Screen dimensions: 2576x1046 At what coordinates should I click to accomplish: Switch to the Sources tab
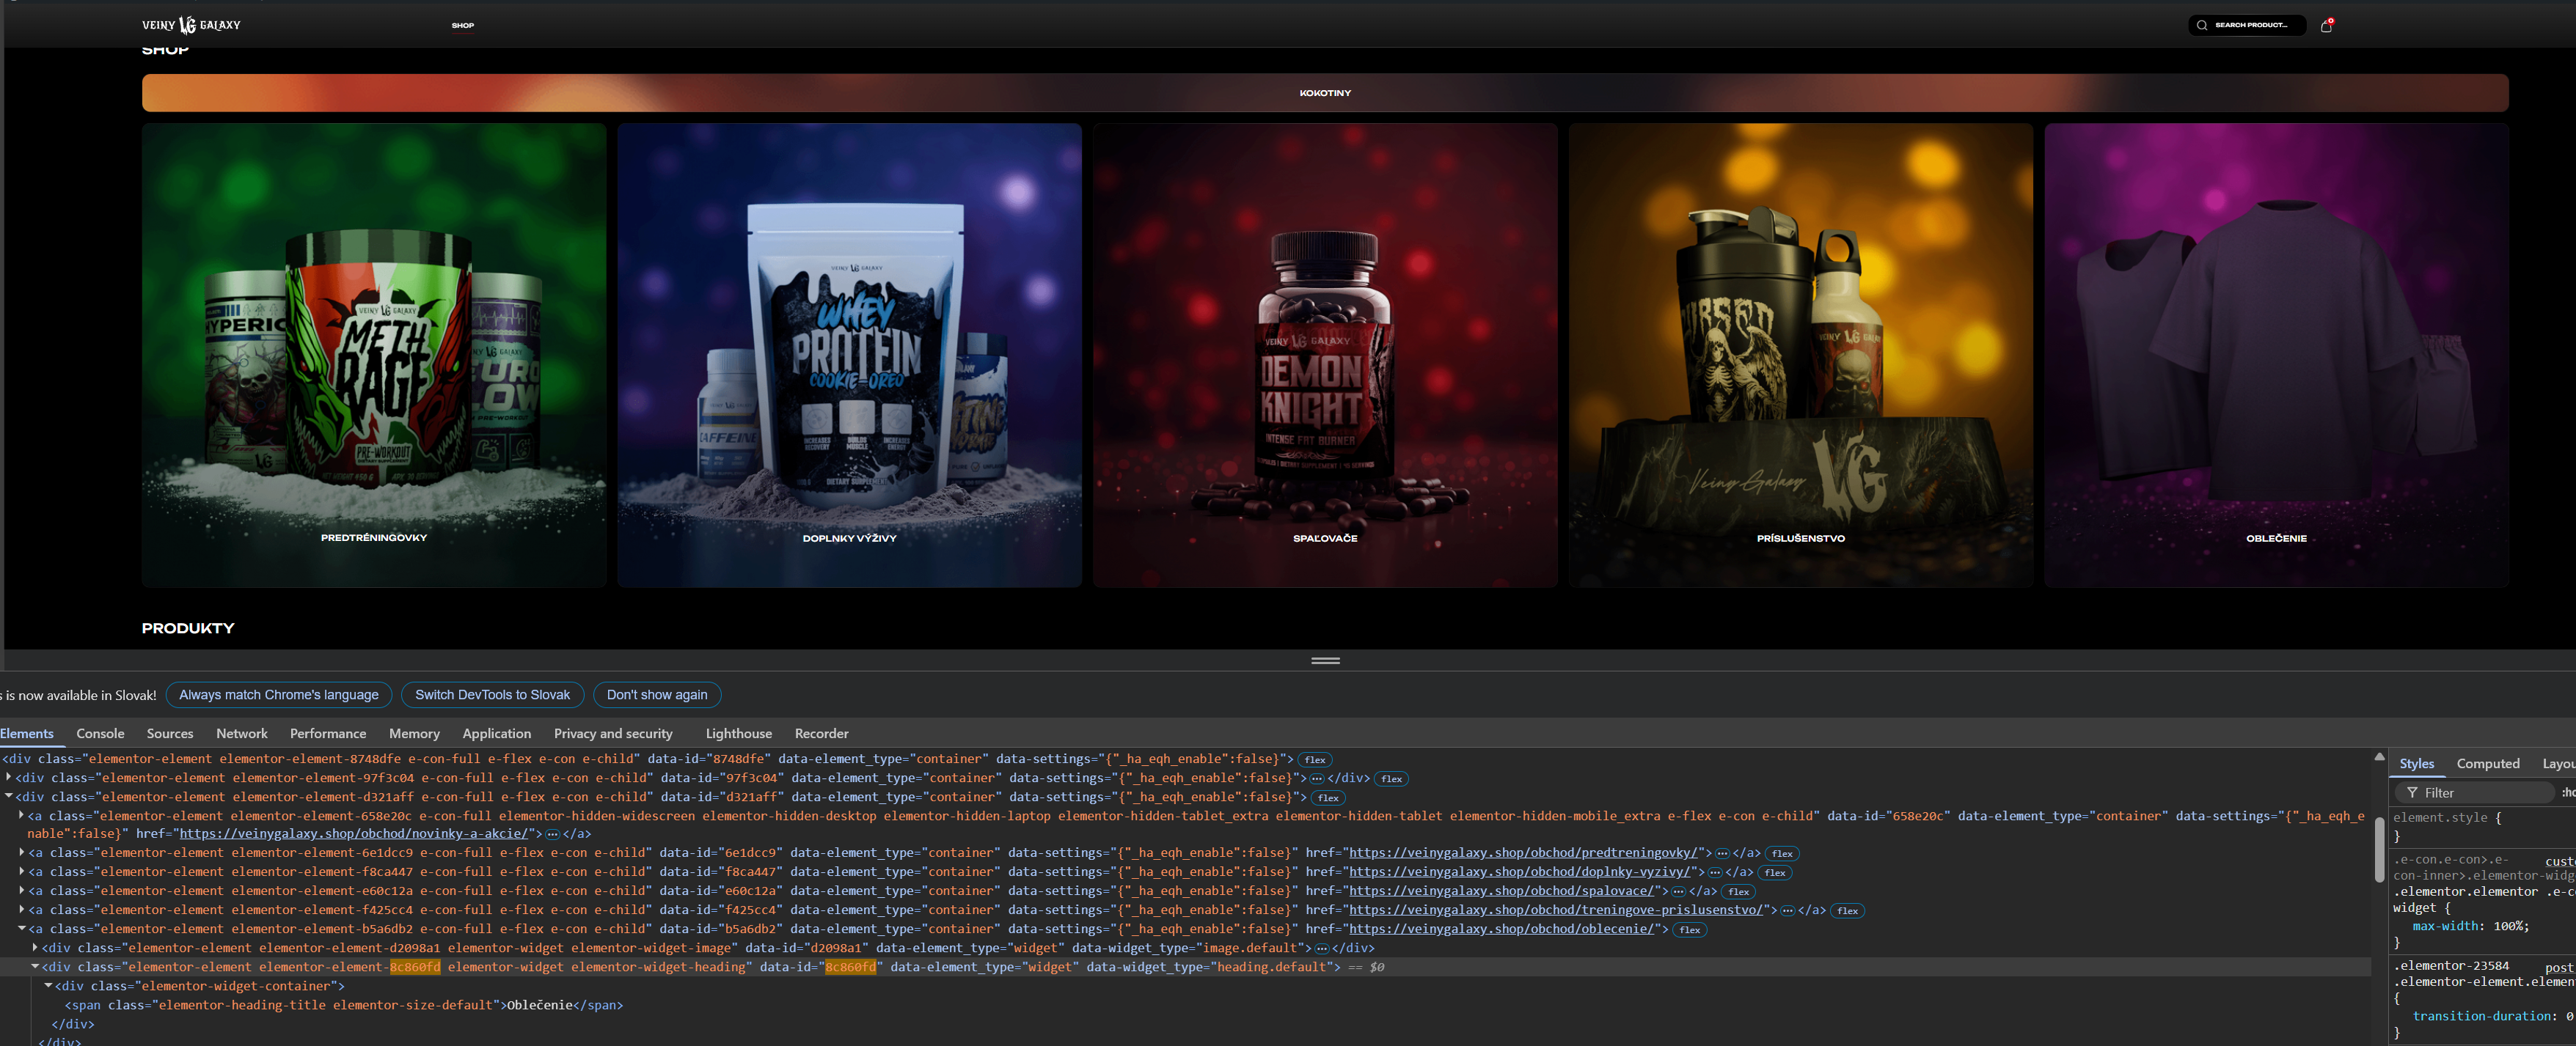[170, 733]
